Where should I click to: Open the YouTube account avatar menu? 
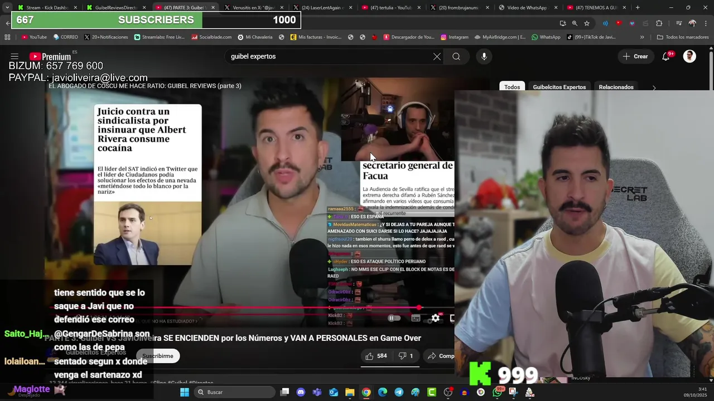tap(689, 56)
